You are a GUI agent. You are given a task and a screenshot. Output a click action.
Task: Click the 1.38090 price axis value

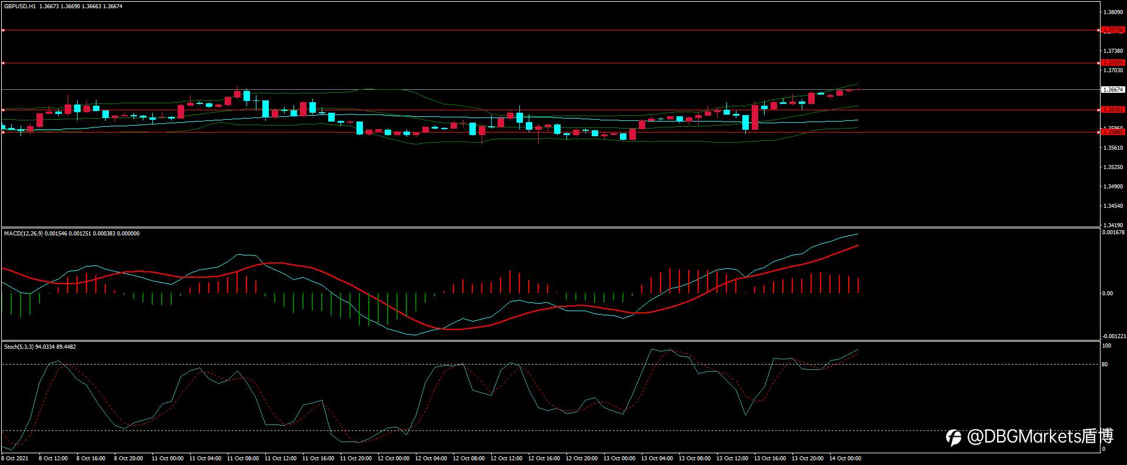pos(1114,12)
